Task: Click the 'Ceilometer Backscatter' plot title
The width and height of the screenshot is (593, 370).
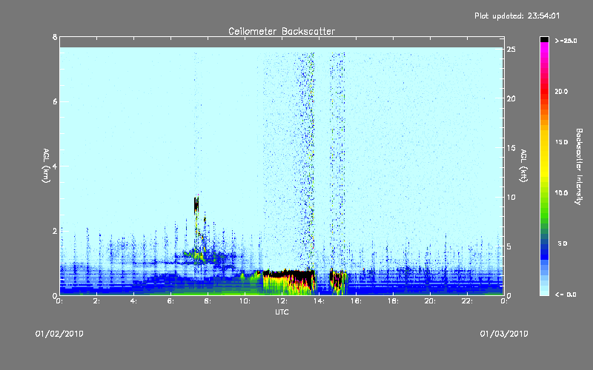Action: 282,31
